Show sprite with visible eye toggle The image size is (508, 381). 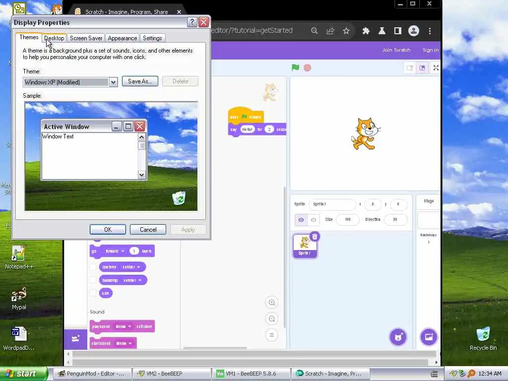click(x=301, y=220)
